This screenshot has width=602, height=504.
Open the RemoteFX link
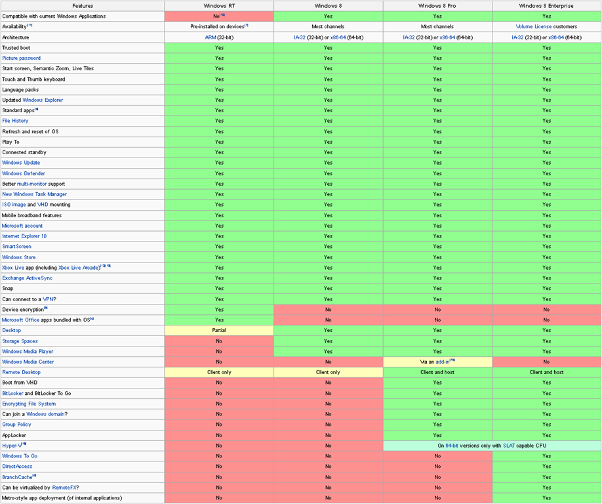tap(64, 487)
